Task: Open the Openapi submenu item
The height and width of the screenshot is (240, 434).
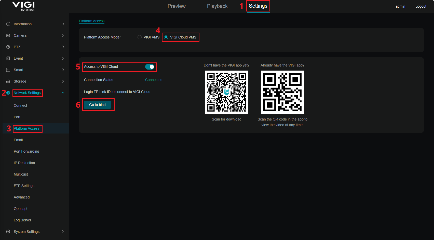Action: pos(21,209)
